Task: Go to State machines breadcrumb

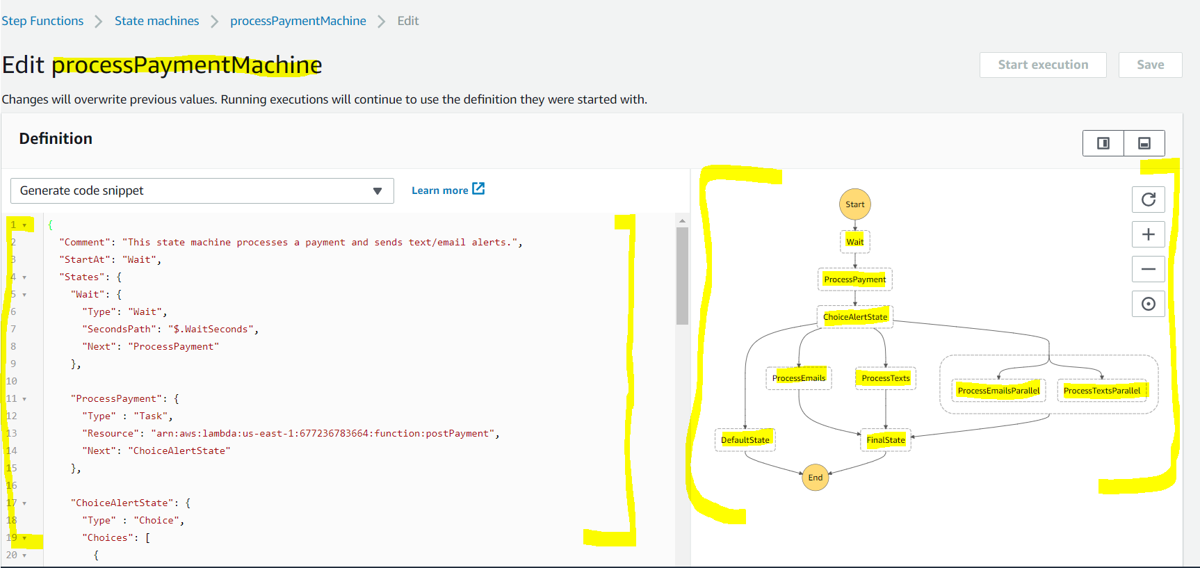Action: pyautogui.click(x=156, y=21)
